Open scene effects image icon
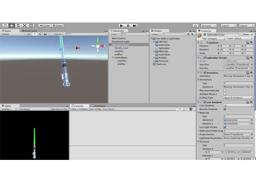 pos(45,34)
